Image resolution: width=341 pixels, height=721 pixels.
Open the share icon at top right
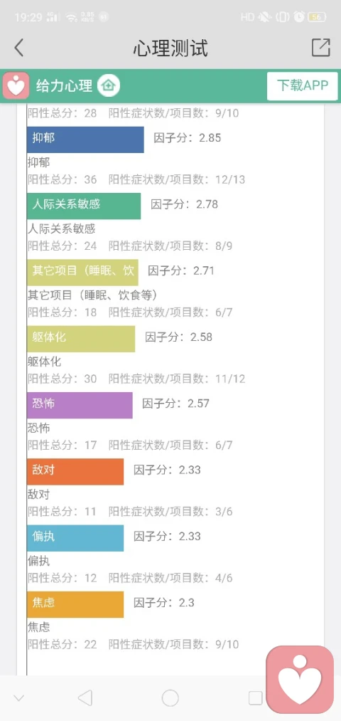321,48
